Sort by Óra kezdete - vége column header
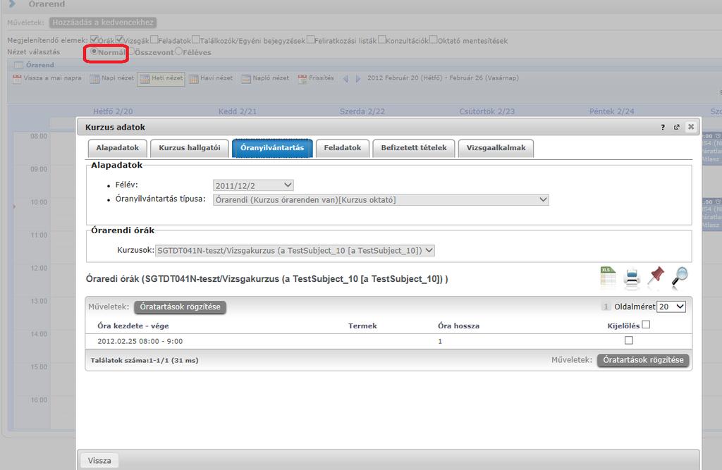The height and width of the screenshot is (470, 722). (x=133, y=326)
